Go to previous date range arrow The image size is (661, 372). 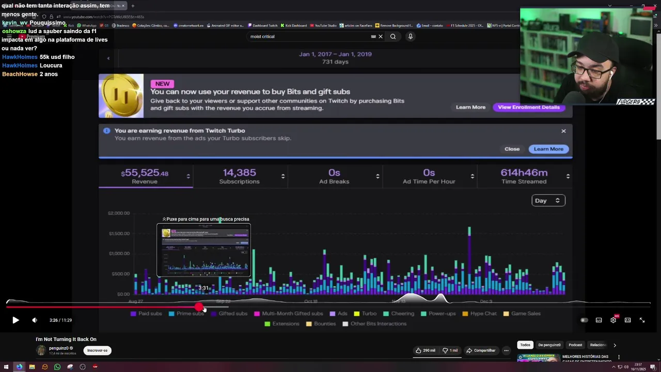[x=108, y=58]
